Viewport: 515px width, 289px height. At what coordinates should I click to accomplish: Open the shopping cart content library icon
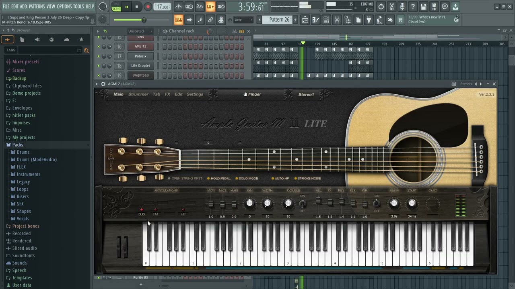point(400,20)
